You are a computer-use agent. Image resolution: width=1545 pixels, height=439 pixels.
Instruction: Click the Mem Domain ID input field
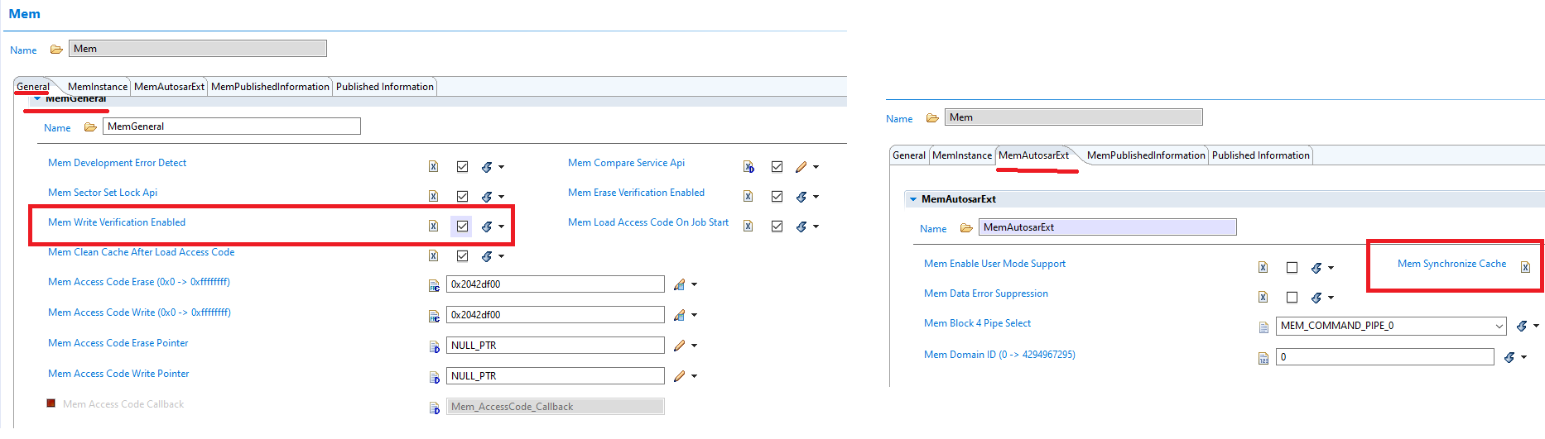[1384, 357]
